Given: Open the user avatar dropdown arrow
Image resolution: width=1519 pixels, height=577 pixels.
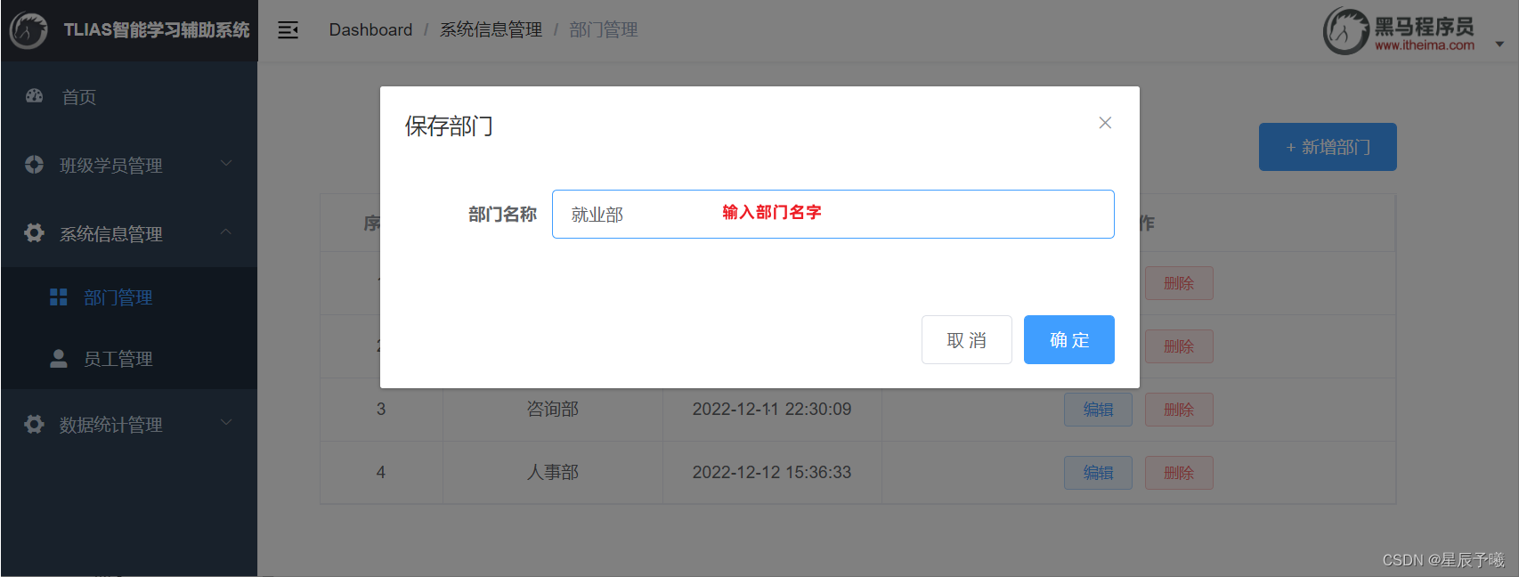Looking at the screenshot, I should point(1499,45).
